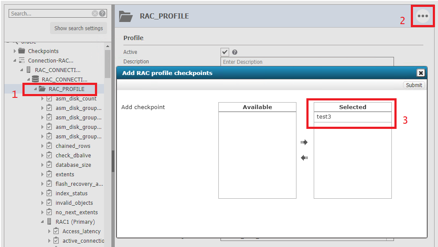Screen dimensions: 438x247
Task: Click the tree scrollbar up arrow
Action: point(107,46)
